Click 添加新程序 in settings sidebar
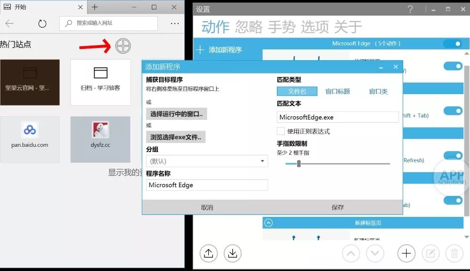 219,49
